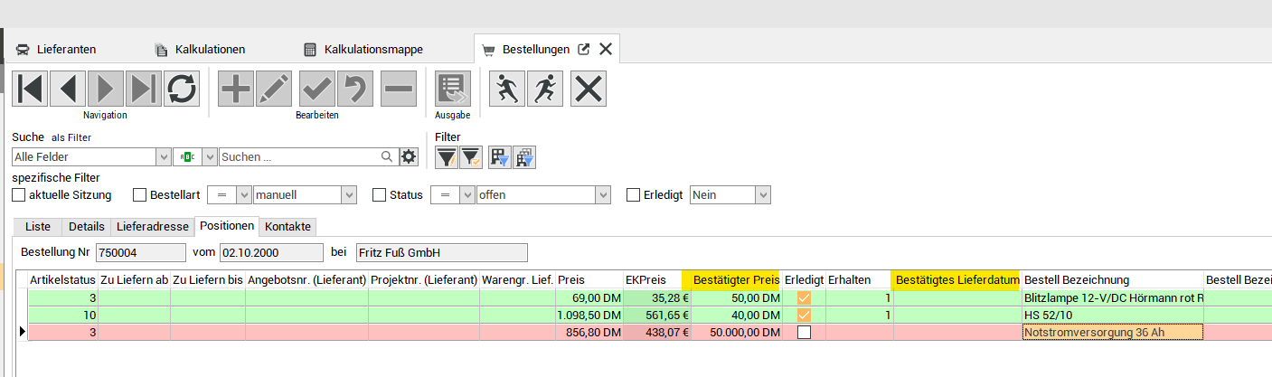
Task: Click the funnel with pencil filter icon
Action: click(447, 157)
